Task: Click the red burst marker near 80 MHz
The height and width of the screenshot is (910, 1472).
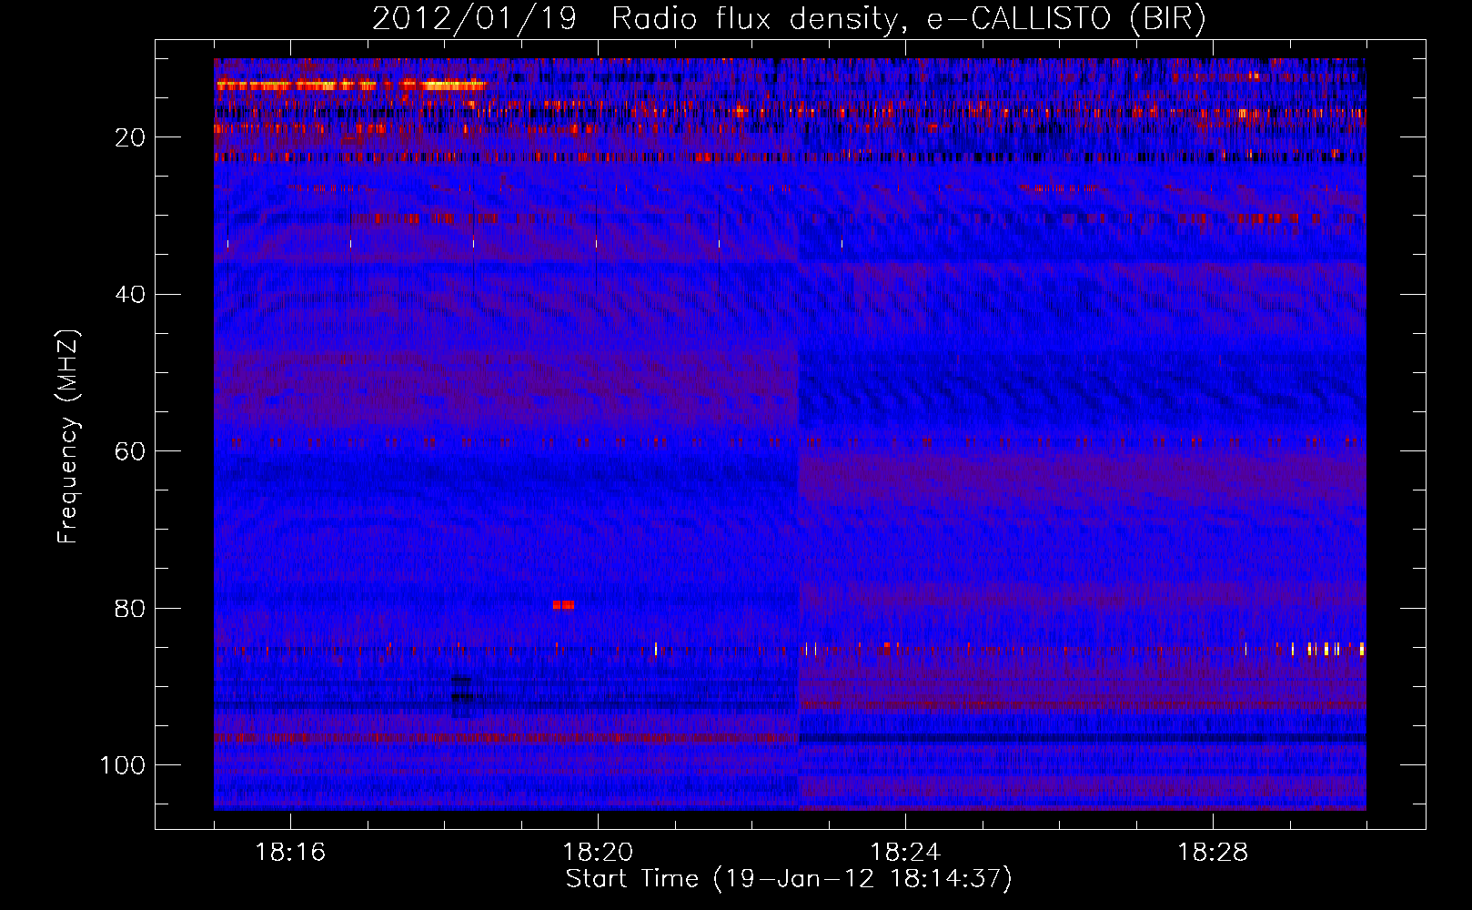Action: [563, 604]
